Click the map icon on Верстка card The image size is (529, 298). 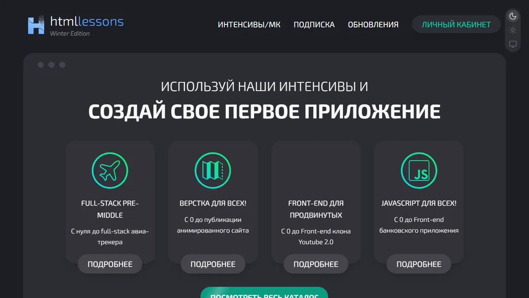coord(212,170)
